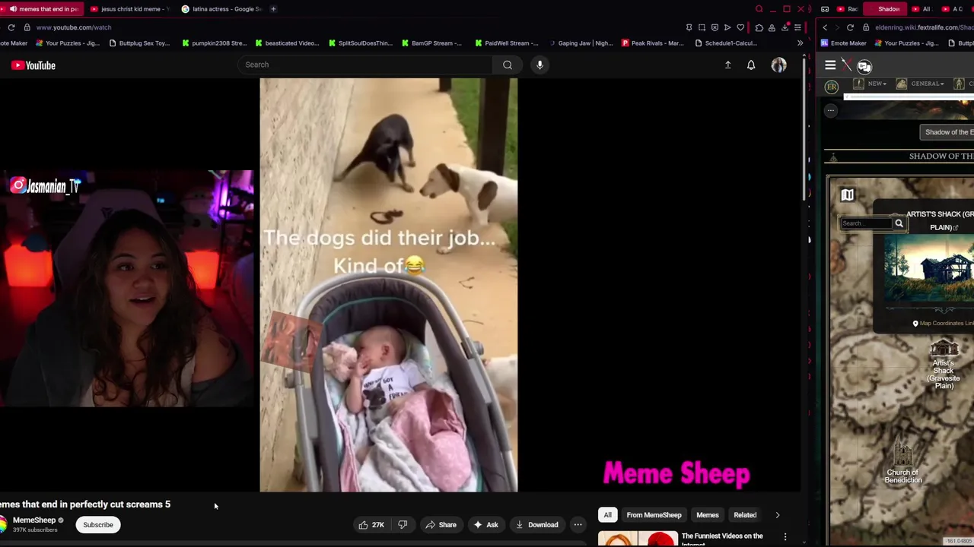Show more bookmarks with double chevron
The image size is (974, 547).
point(800,43)
